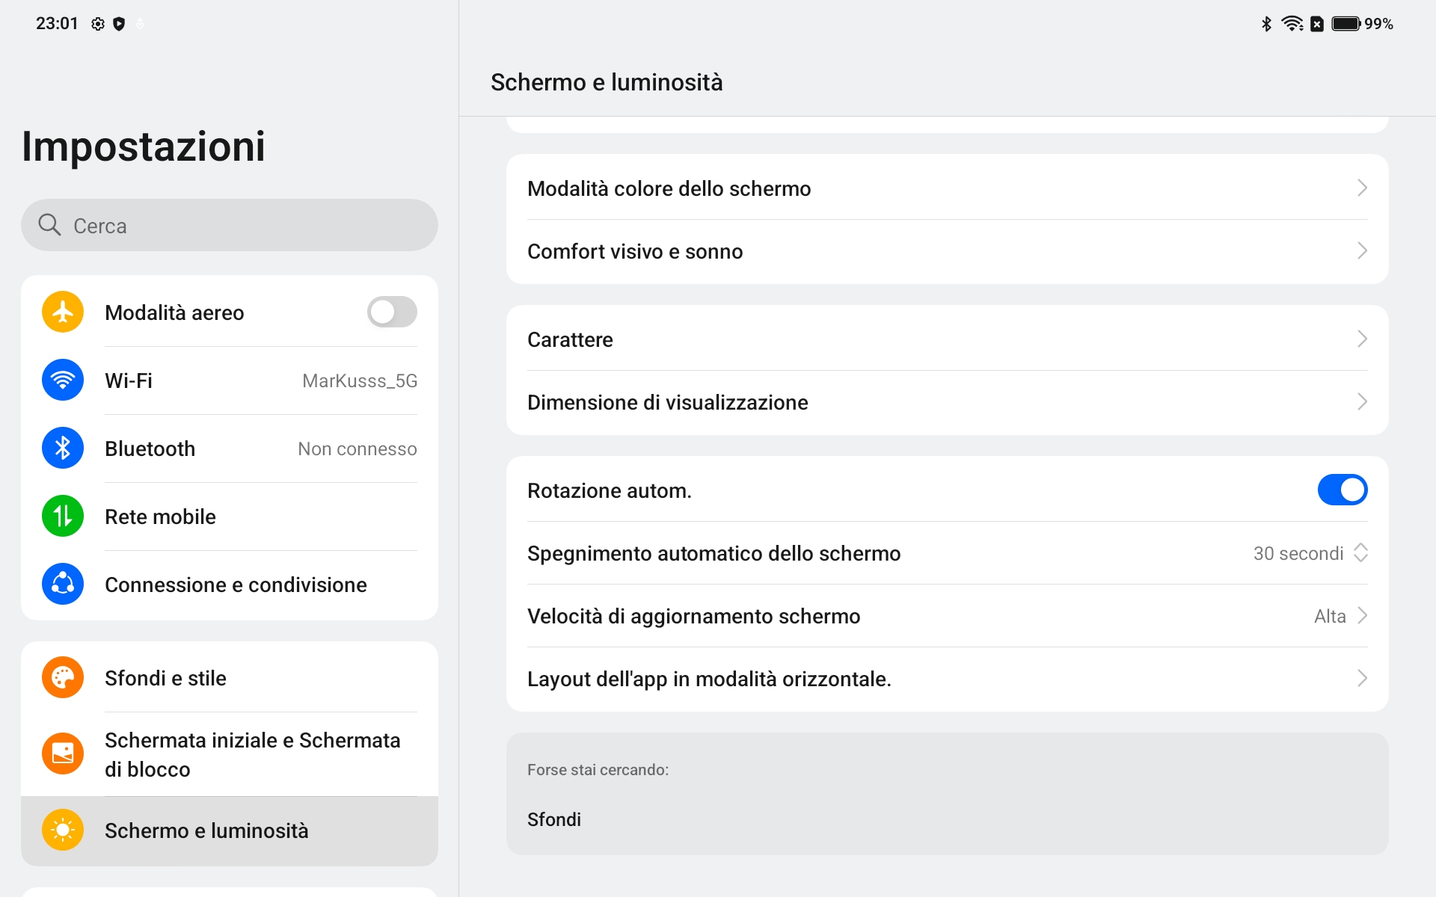Tap the Non connesso Bluetooth status
1436x897 pixels.
coord(358,449)
